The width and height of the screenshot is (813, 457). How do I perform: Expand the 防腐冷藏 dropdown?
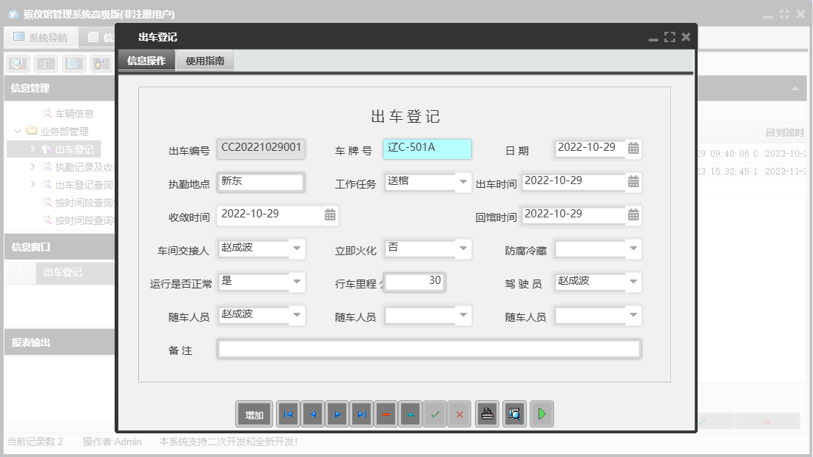click(x=633, y=248)
